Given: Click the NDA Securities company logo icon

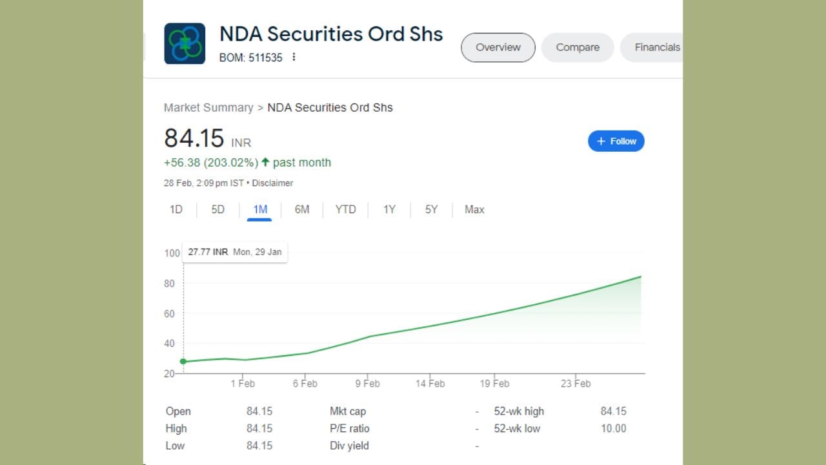Looking at the screenshot, I should (x=184, y=43).
